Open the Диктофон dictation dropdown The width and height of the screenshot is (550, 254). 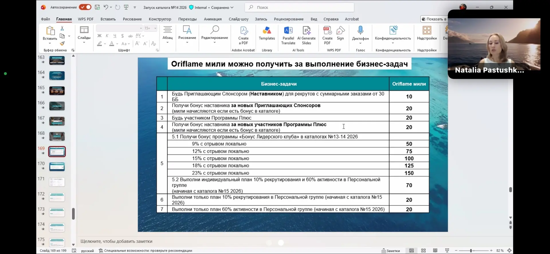[x=360, y=43]
